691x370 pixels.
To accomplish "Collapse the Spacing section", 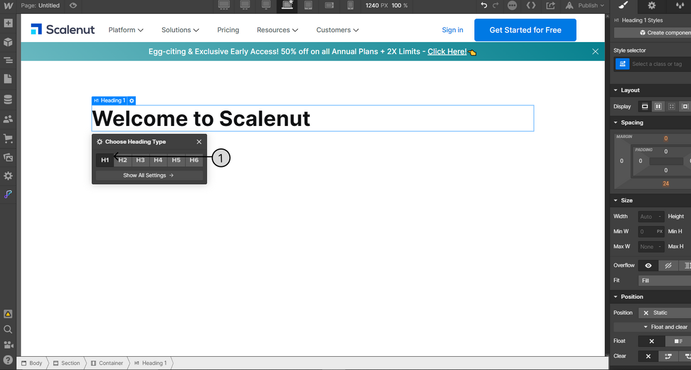I will [x=616, y=123].
